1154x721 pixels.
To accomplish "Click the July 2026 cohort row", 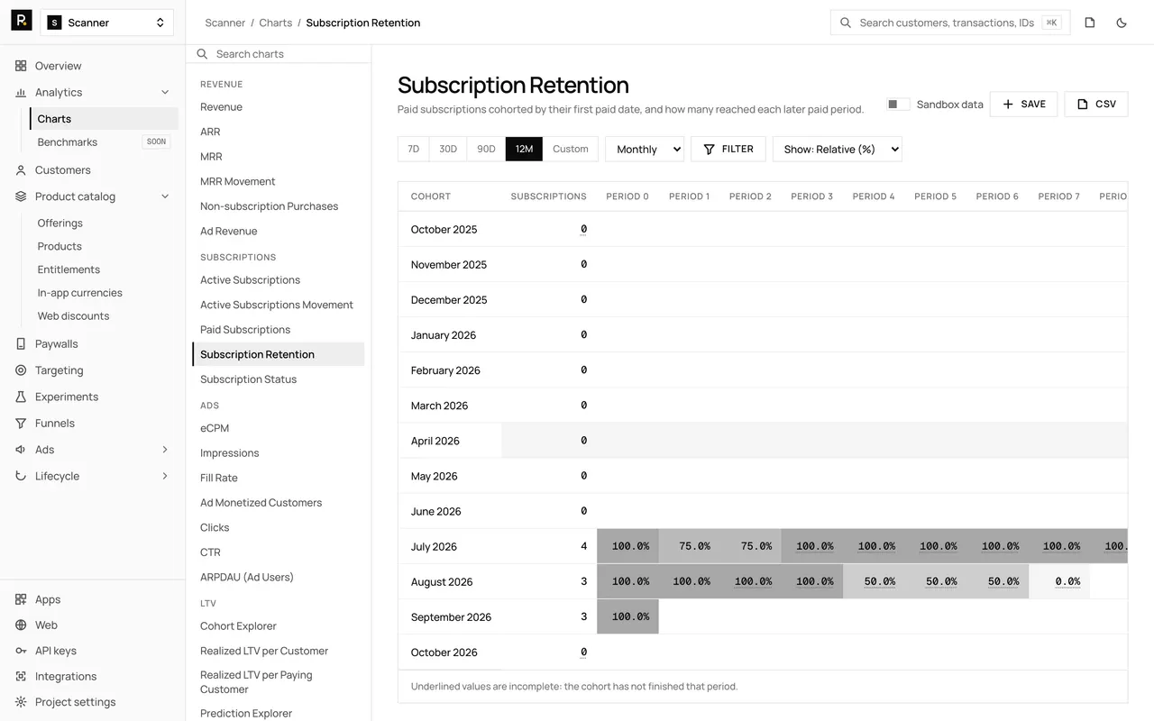I will (763, 546).
